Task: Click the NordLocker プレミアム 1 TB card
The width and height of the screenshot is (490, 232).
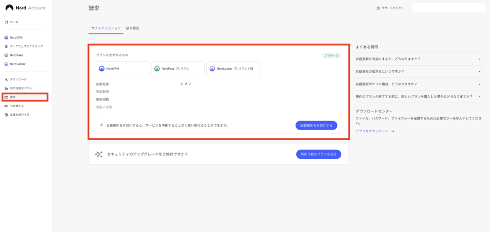Action: pyautogui.click(x=233, y=69)
